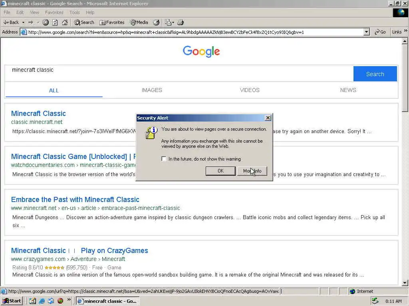Viewport: 409px width, 306px height.
Task: Open the Help menu
Action: coord(90,12)
